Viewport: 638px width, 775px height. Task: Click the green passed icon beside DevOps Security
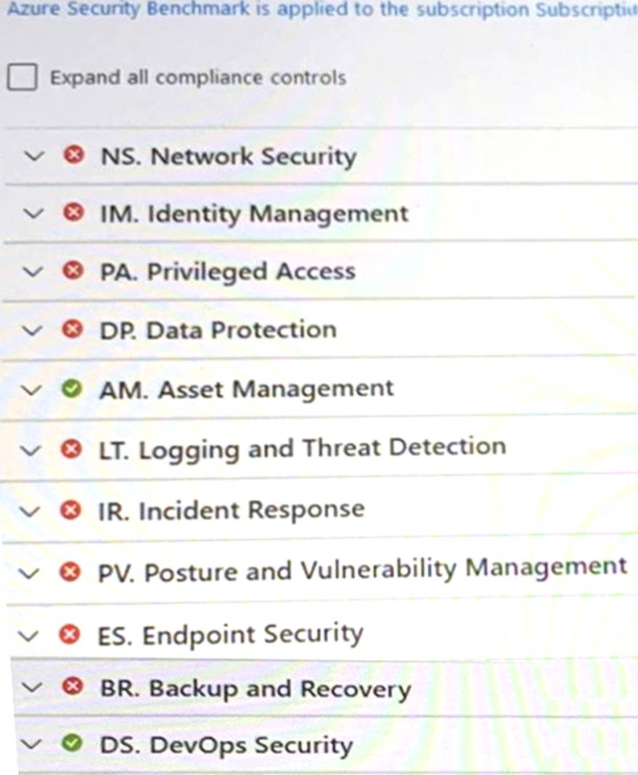(71, 744)
